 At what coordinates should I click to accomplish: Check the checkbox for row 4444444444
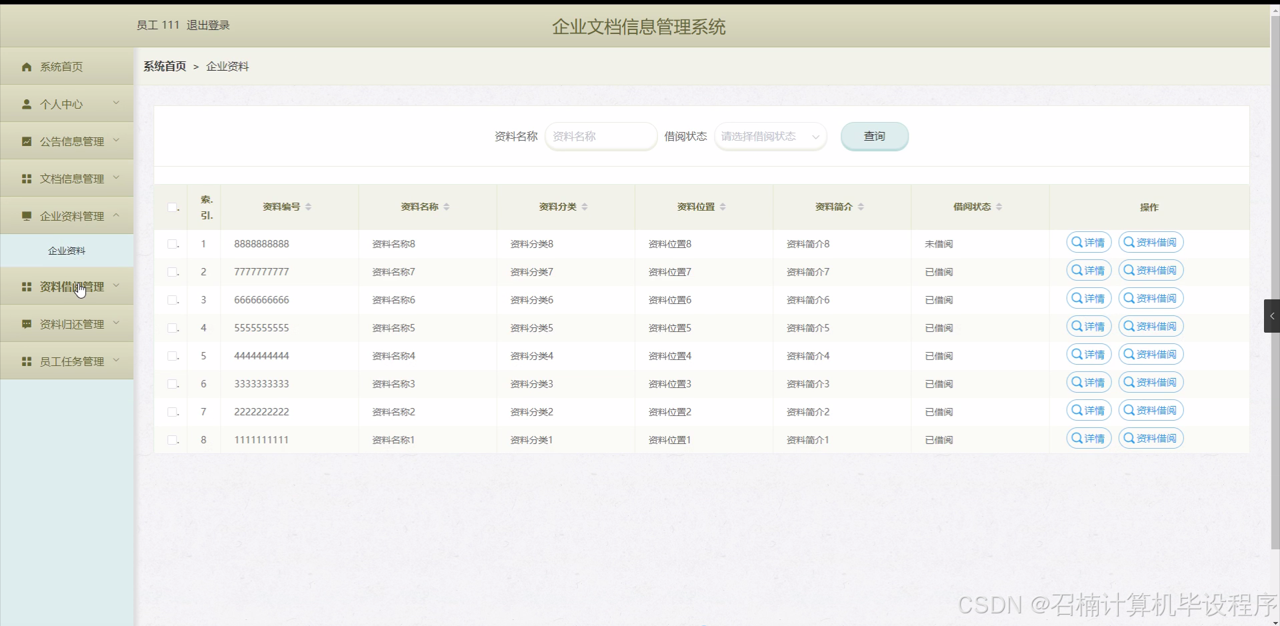click(172, 356)
